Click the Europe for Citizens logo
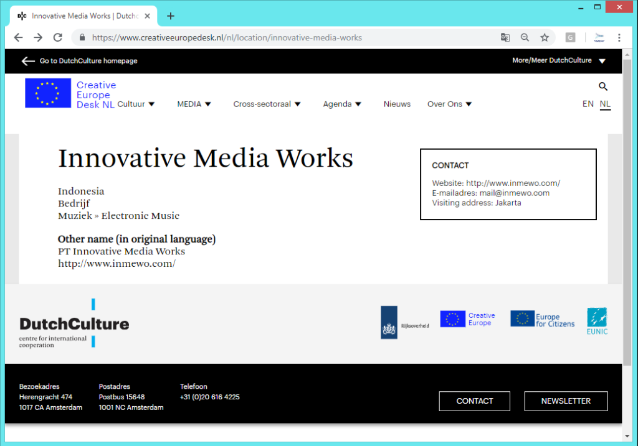Image resolution: width=638 pixels, height=446 pixels. pos(543,319)
